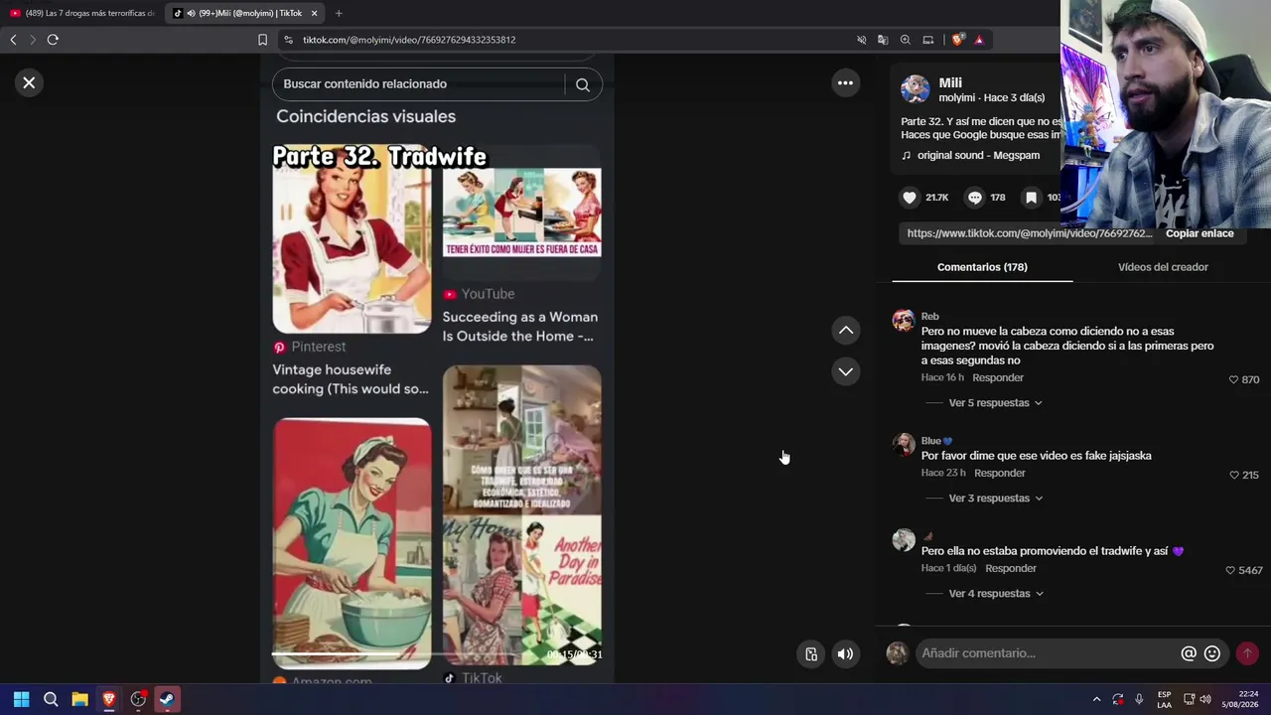Open OBS Studio from the taskbar
The image size is (1271, 715).
pos(138,699)
